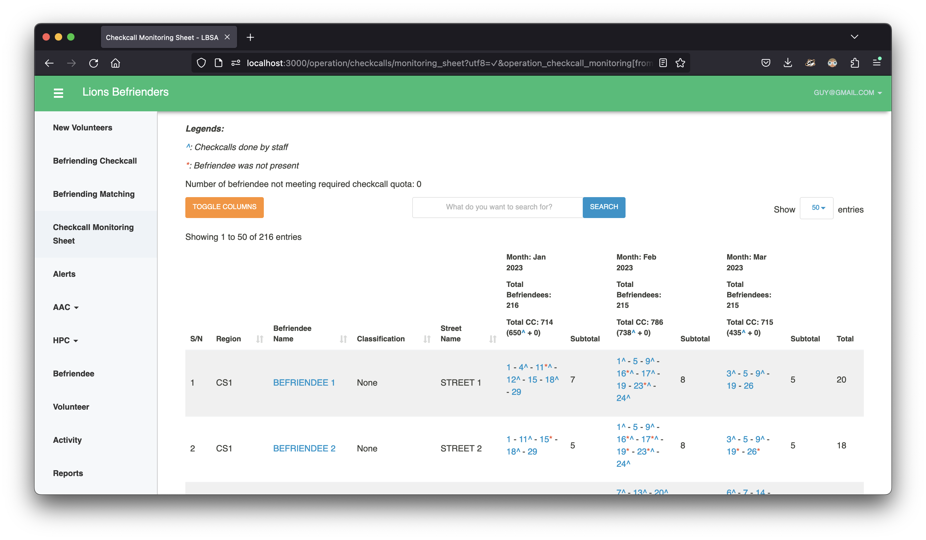Open Jan checkcall 29 for Befriendee 1

point(516,392)
